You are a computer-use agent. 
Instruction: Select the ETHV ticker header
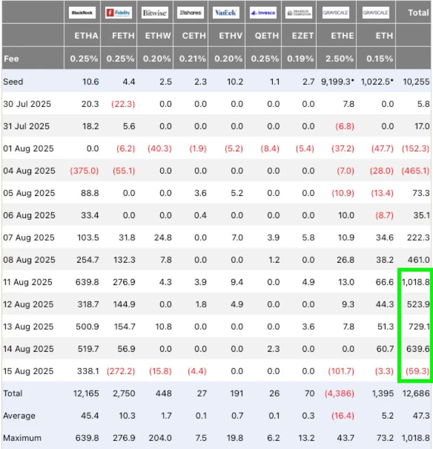pyautogui.click(x=231, y=35)
